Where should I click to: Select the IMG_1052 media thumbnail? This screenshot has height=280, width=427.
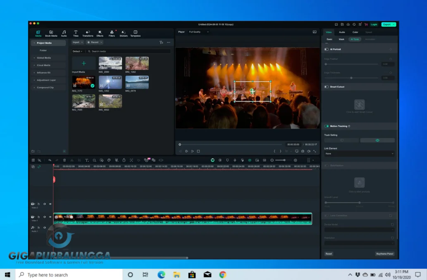110,82
